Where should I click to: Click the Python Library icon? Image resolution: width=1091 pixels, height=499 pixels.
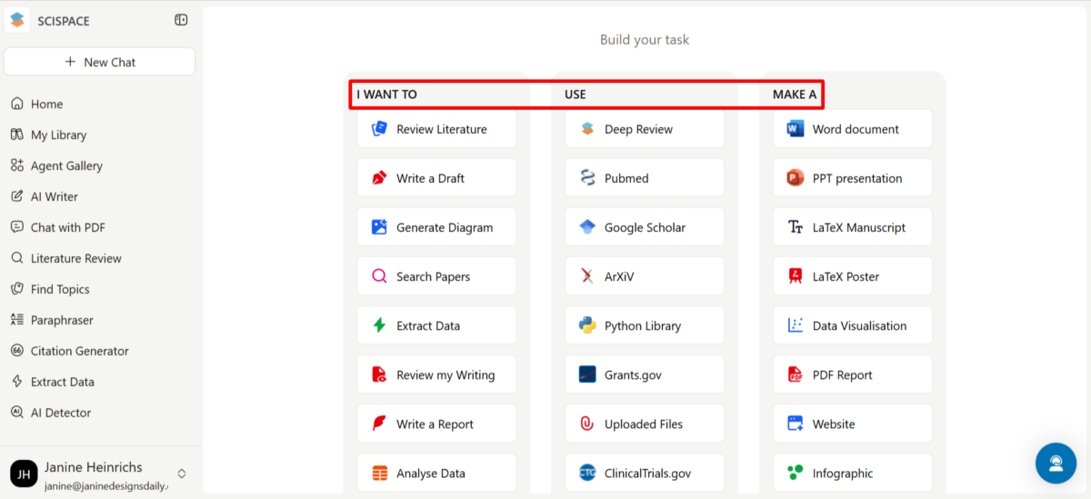point(587,325)
